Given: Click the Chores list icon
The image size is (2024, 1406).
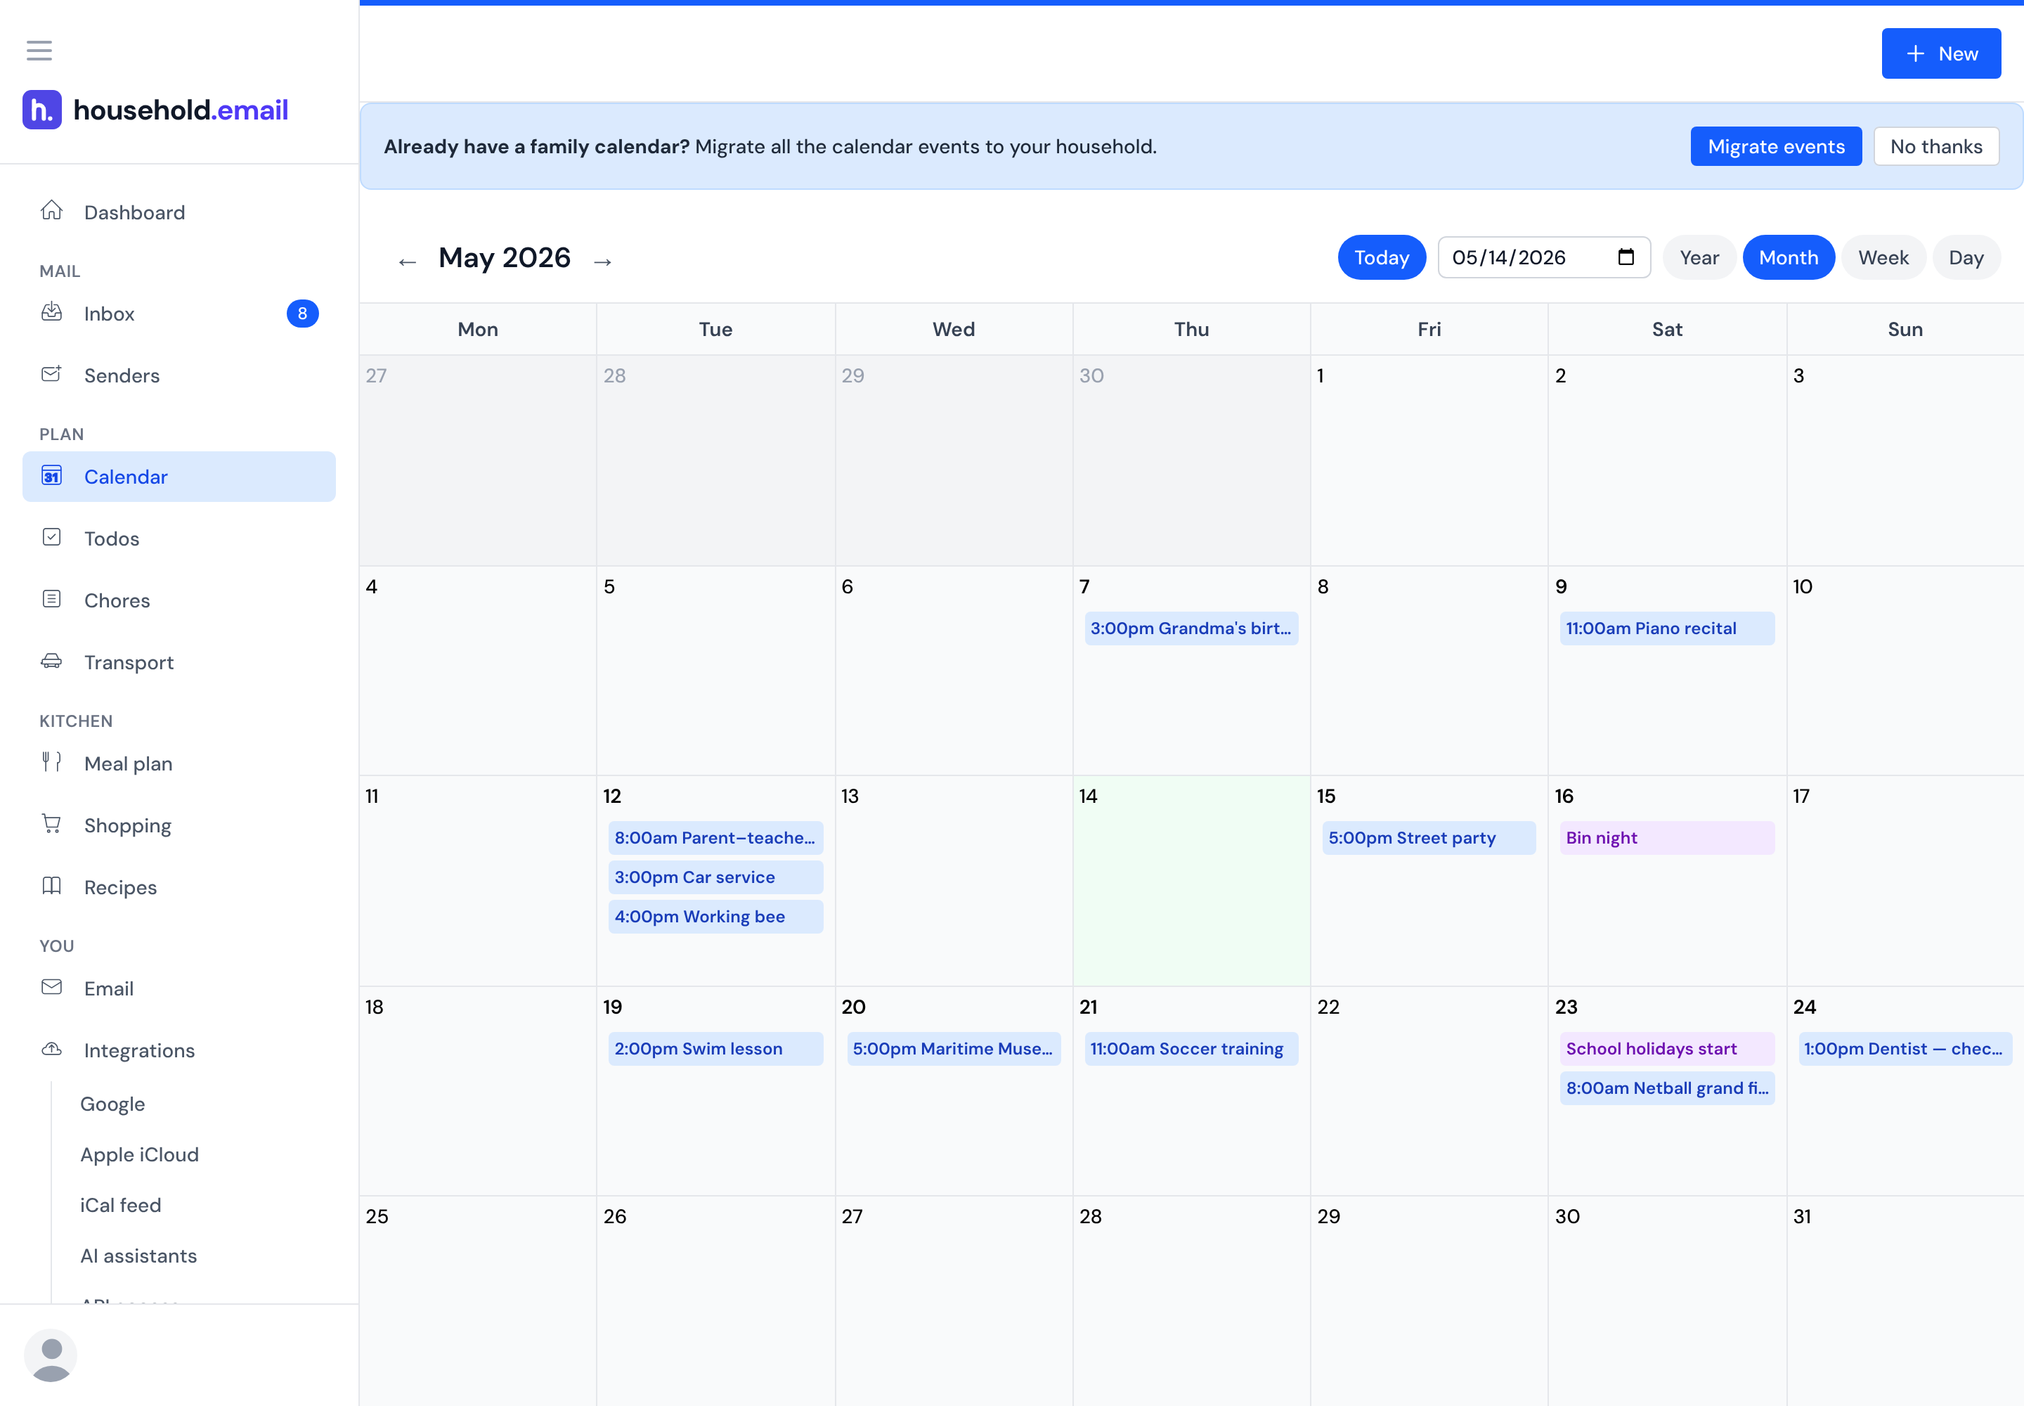Looking at the screenshot, I should [x=52, y=599].
